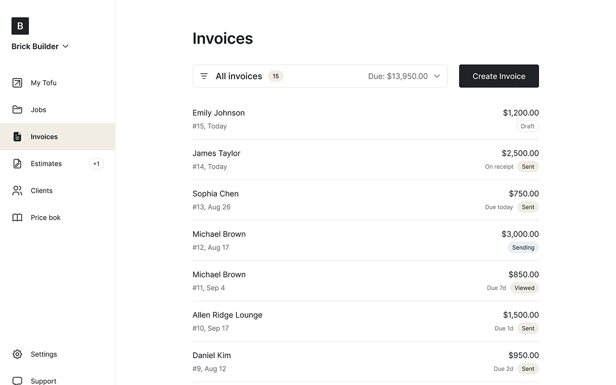616x385 pixels.
Task: Click the Clients people icon
Action: click(18, 191)
